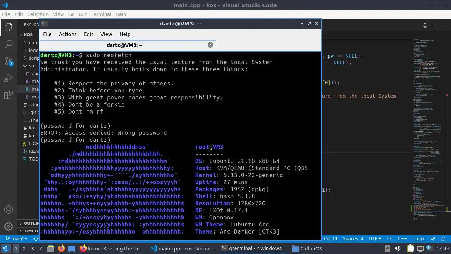Change file encoding UTF-8 in status bar
This screenshot has height=254, width=451.
tap(375, 239)
